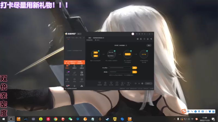Click the share icon in the room header

151,39
